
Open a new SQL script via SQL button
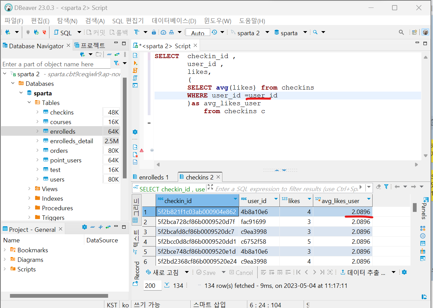click(x=63, y=33)
